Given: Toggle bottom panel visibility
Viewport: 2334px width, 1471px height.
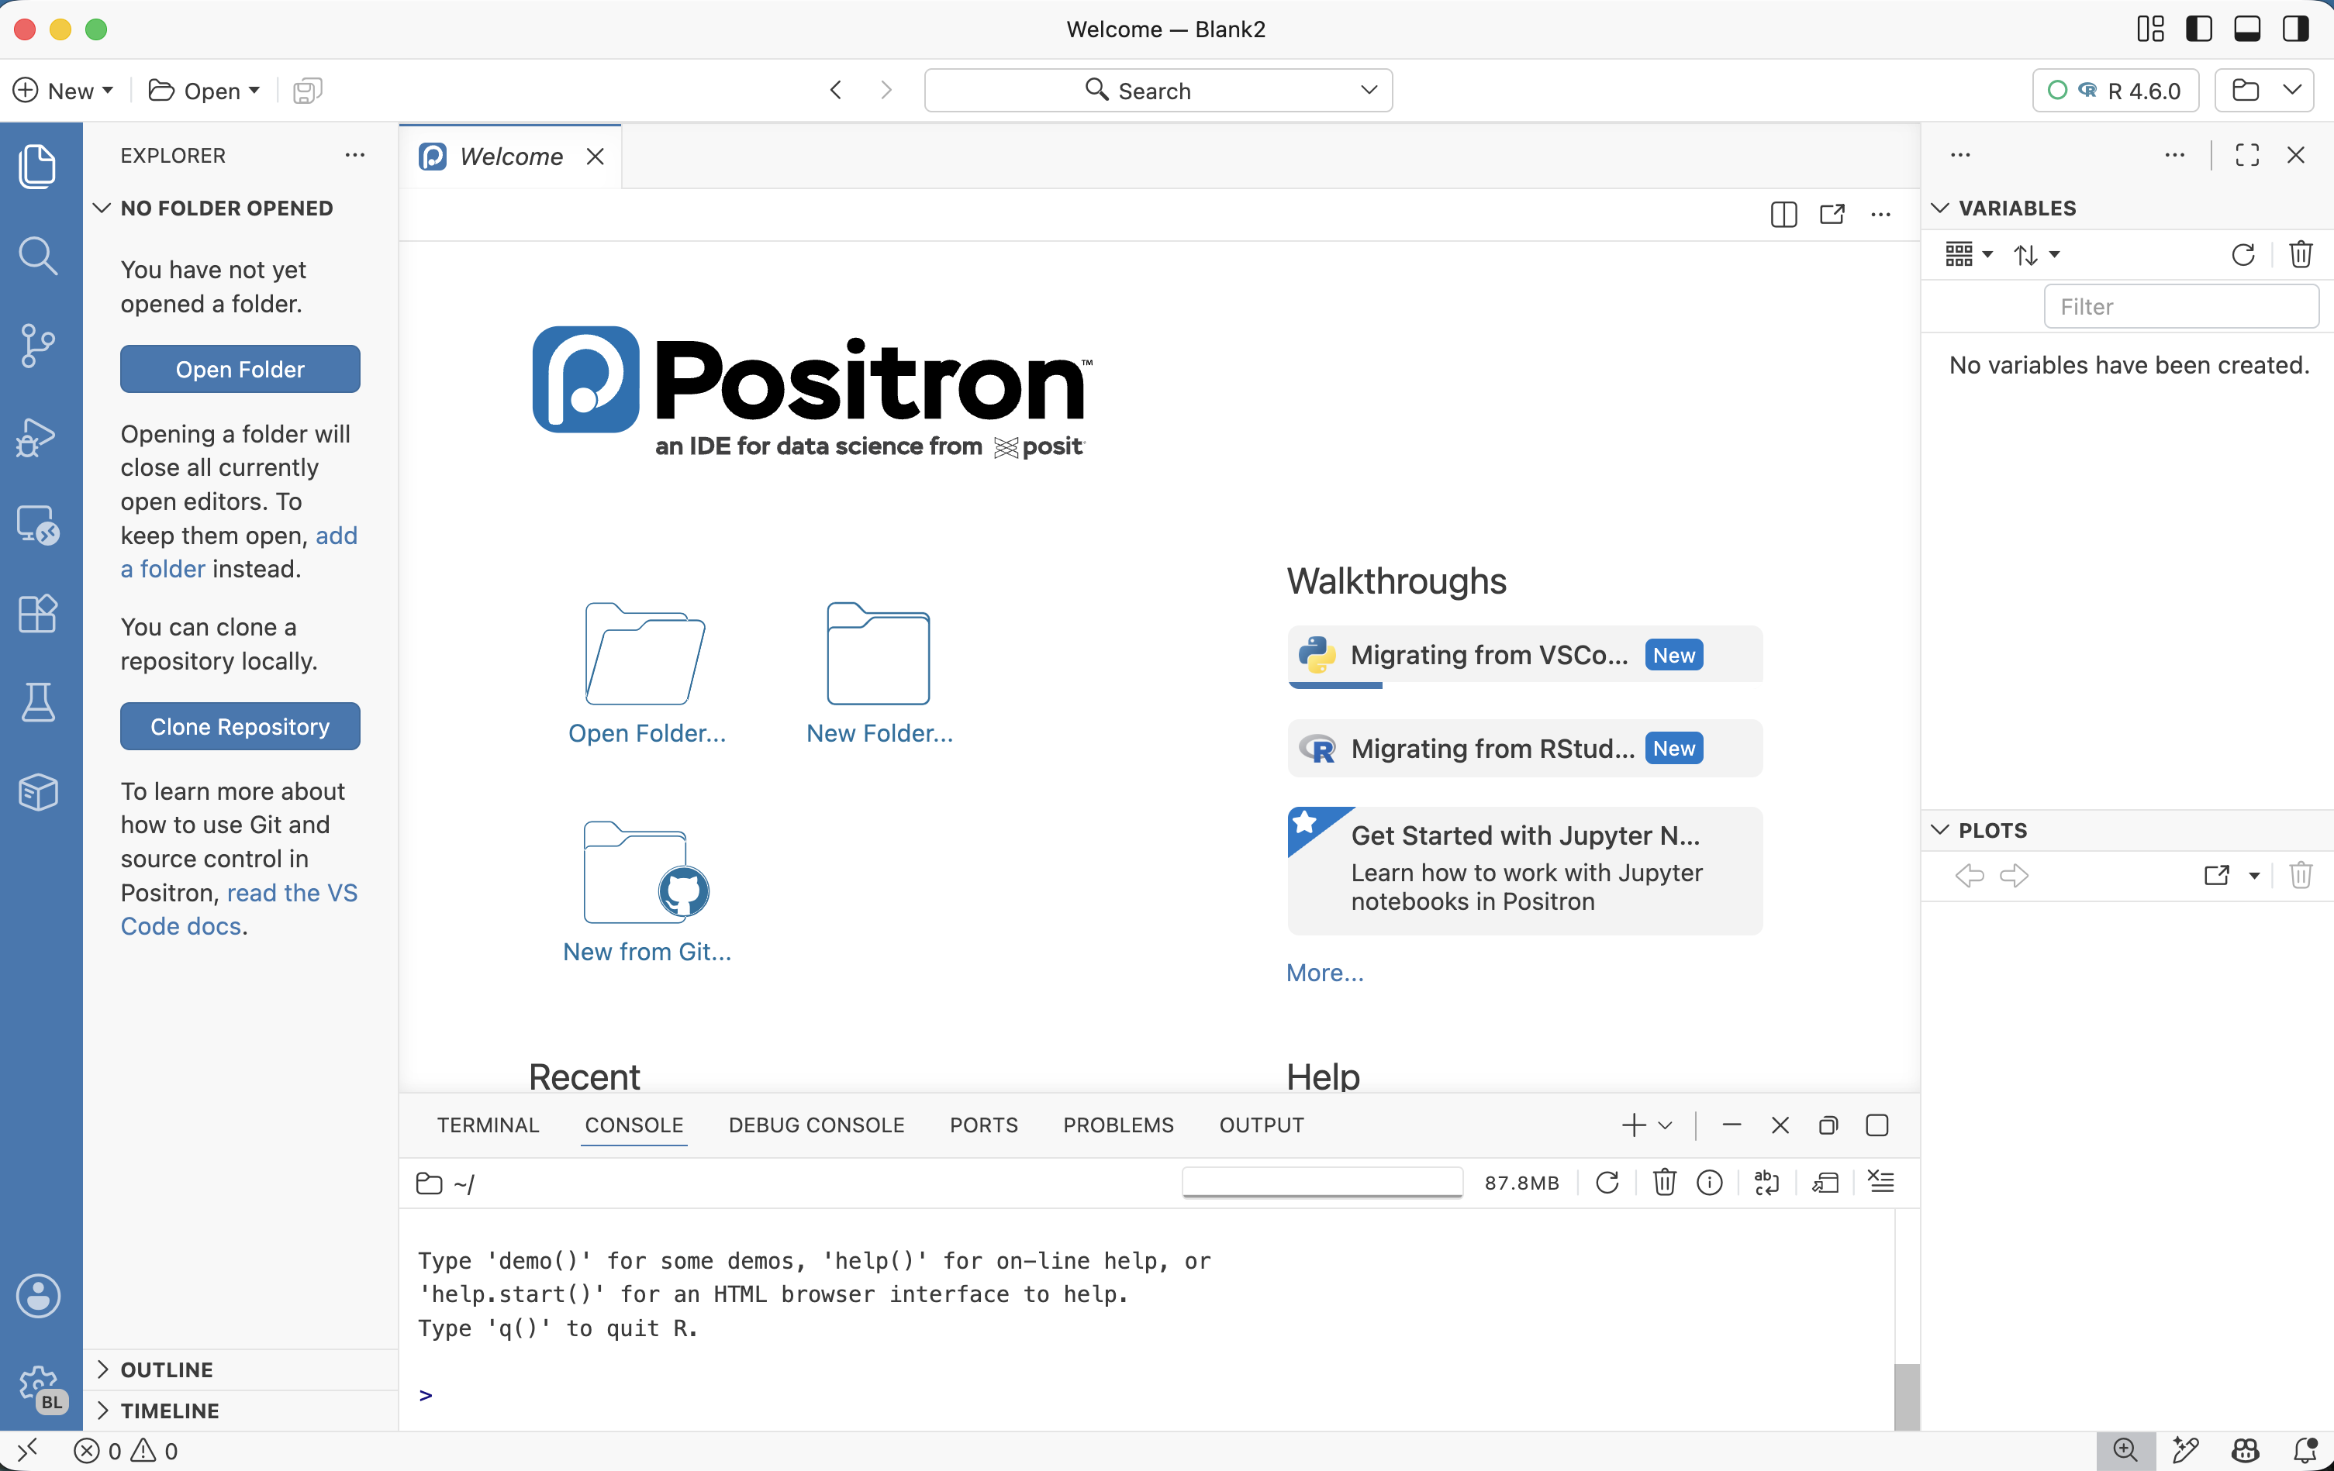Looking at the screenshot, I should coord(2247,29).
